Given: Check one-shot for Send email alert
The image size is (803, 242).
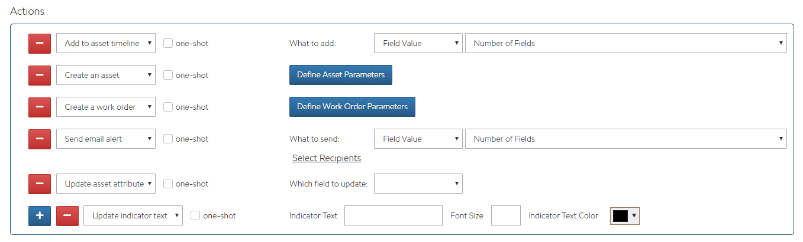Looking at the screenshot, I should coord(168,139).
